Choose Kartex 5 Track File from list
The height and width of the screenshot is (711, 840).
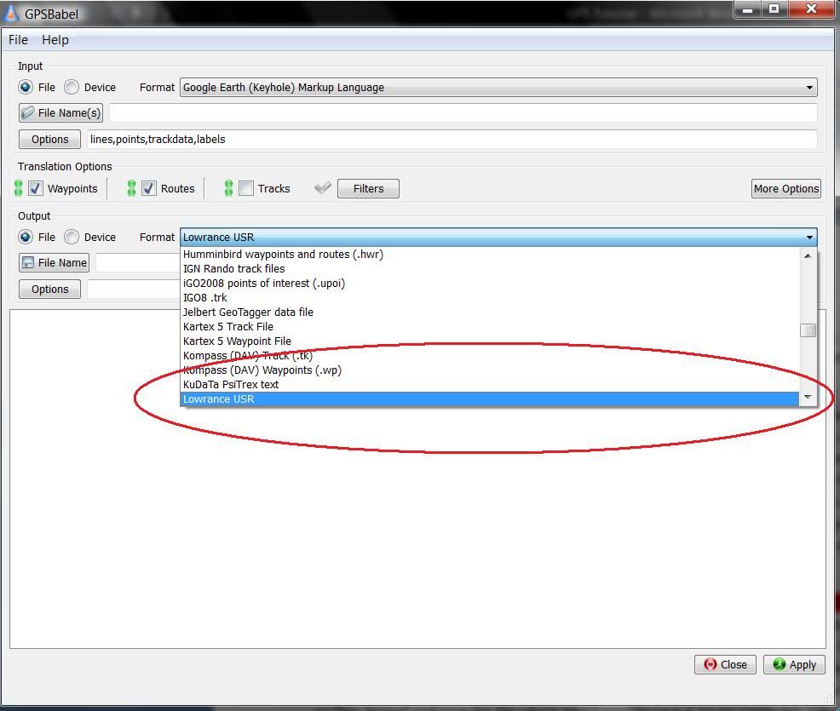[x=228, y=326]
